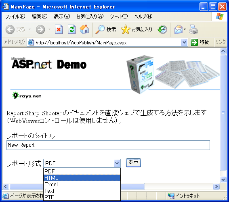
Task: Open the History clock icon
Action: pos(162,29)
